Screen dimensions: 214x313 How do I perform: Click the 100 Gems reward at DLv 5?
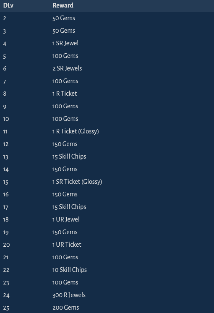click(65, 56)
